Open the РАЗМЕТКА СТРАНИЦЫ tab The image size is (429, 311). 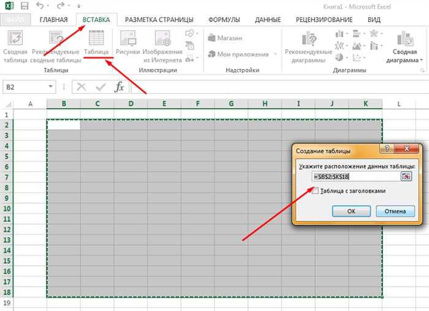(159, 20)
